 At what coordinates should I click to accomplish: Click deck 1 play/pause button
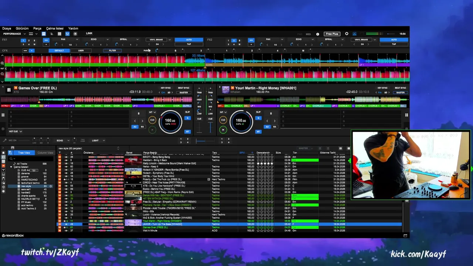coord(152,130)
